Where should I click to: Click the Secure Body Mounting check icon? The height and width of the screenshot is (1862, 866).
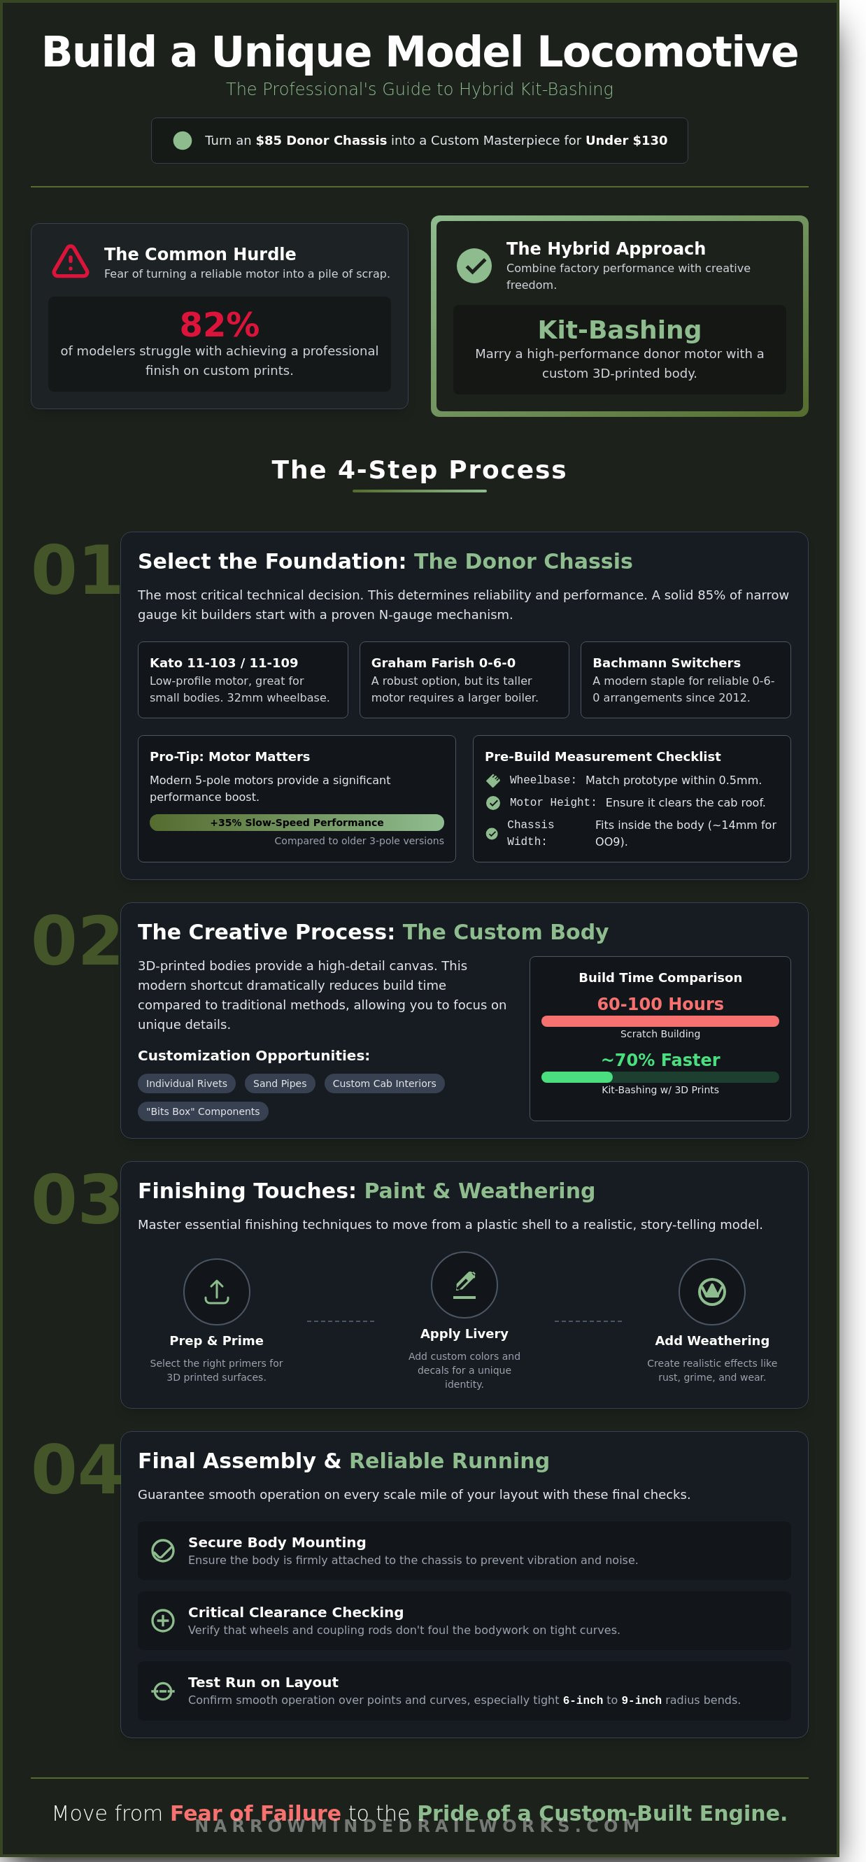click(163, 1550)
